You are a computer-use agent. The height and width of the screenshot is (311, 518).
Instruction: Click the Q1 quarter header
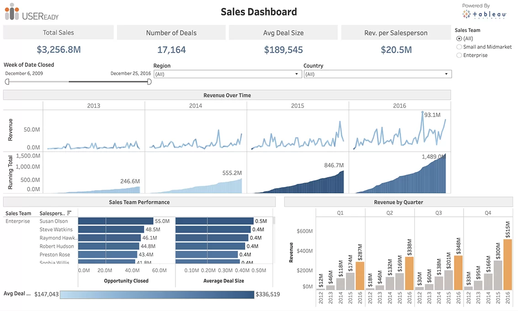click(340, 213)
